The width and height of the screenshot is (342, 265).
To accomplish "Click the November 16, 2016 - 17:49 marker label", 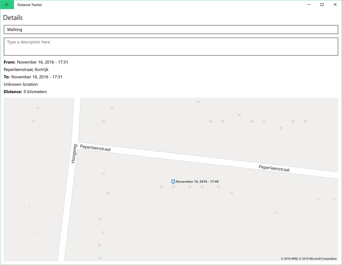I will [x=197, y=181].
